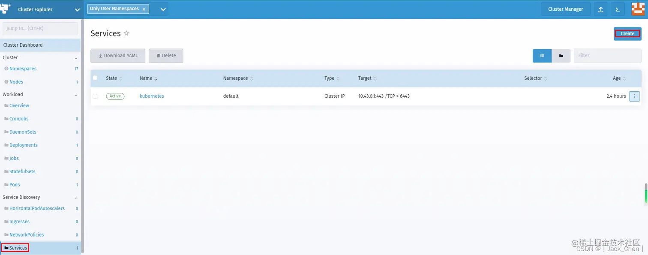Open the Workload Overview page
Screen dimensions: 648x255
[x=19, y=105]
